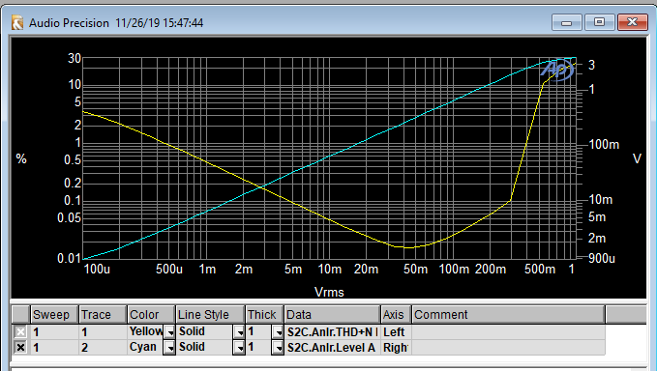Close the Audio Precision window
Viewport: 657px width, 371px height.
633,22
